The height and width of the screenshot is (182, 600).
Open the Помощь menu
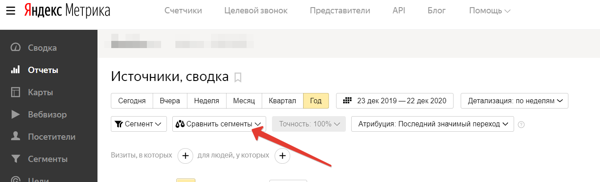pos(490,10)
